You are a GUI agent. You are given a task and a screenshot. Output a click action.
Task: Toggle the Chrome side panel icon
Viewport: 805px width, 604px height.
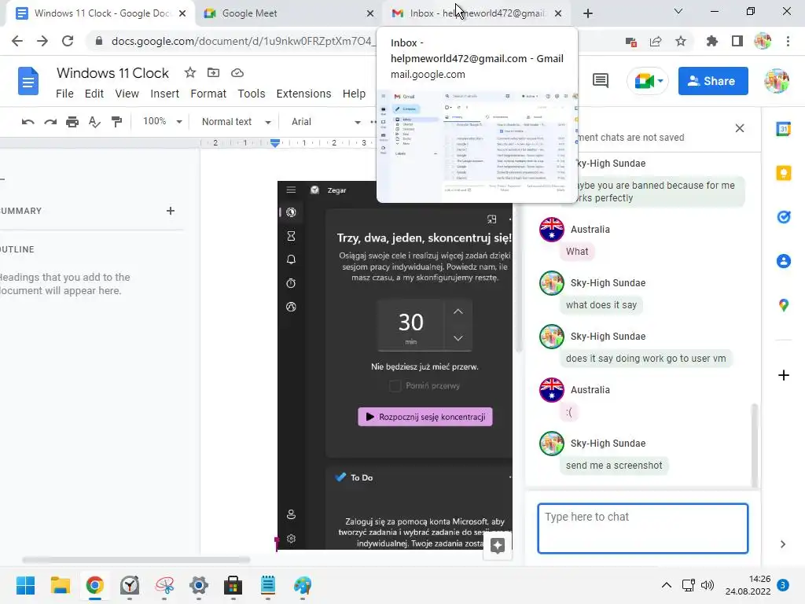pyautogui.click(x=737, y=41)
